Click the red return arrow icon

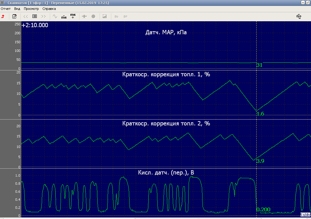pos(3,16)
